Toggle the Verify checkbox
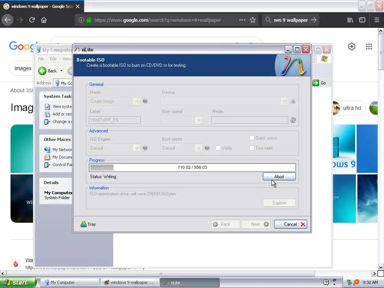 (x=218, y=148)
